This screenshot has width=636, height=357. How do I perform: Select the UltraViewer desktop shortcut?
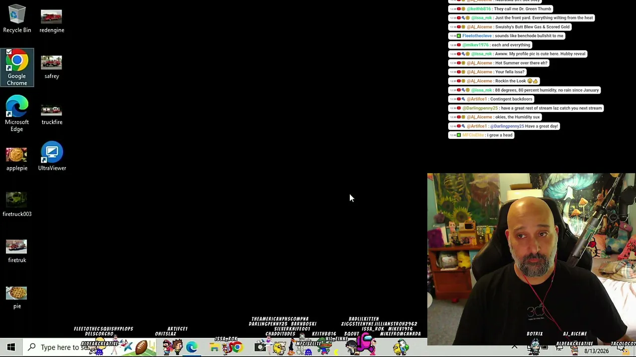point(52,157)
